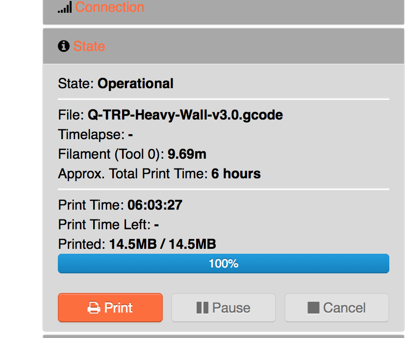
Task: Click the 06:03:27 print time value
Action: 155,205
